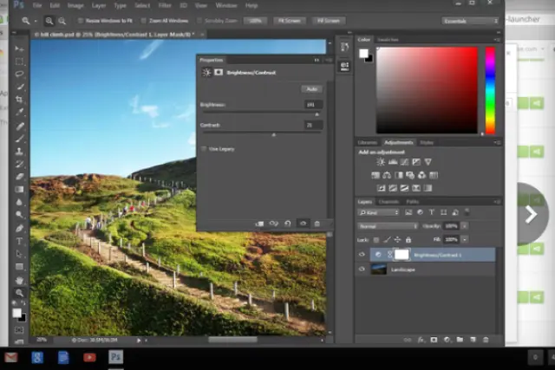This screenshot has height=370, width=555.
Task: Select the Crop tool in the toolbar
Action: click(19, 100)
